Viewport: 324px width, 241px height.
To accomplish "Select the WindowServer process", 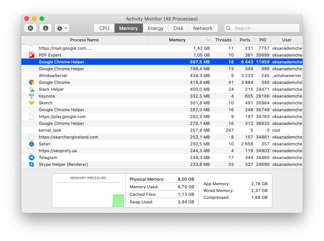I will [162, 76].
